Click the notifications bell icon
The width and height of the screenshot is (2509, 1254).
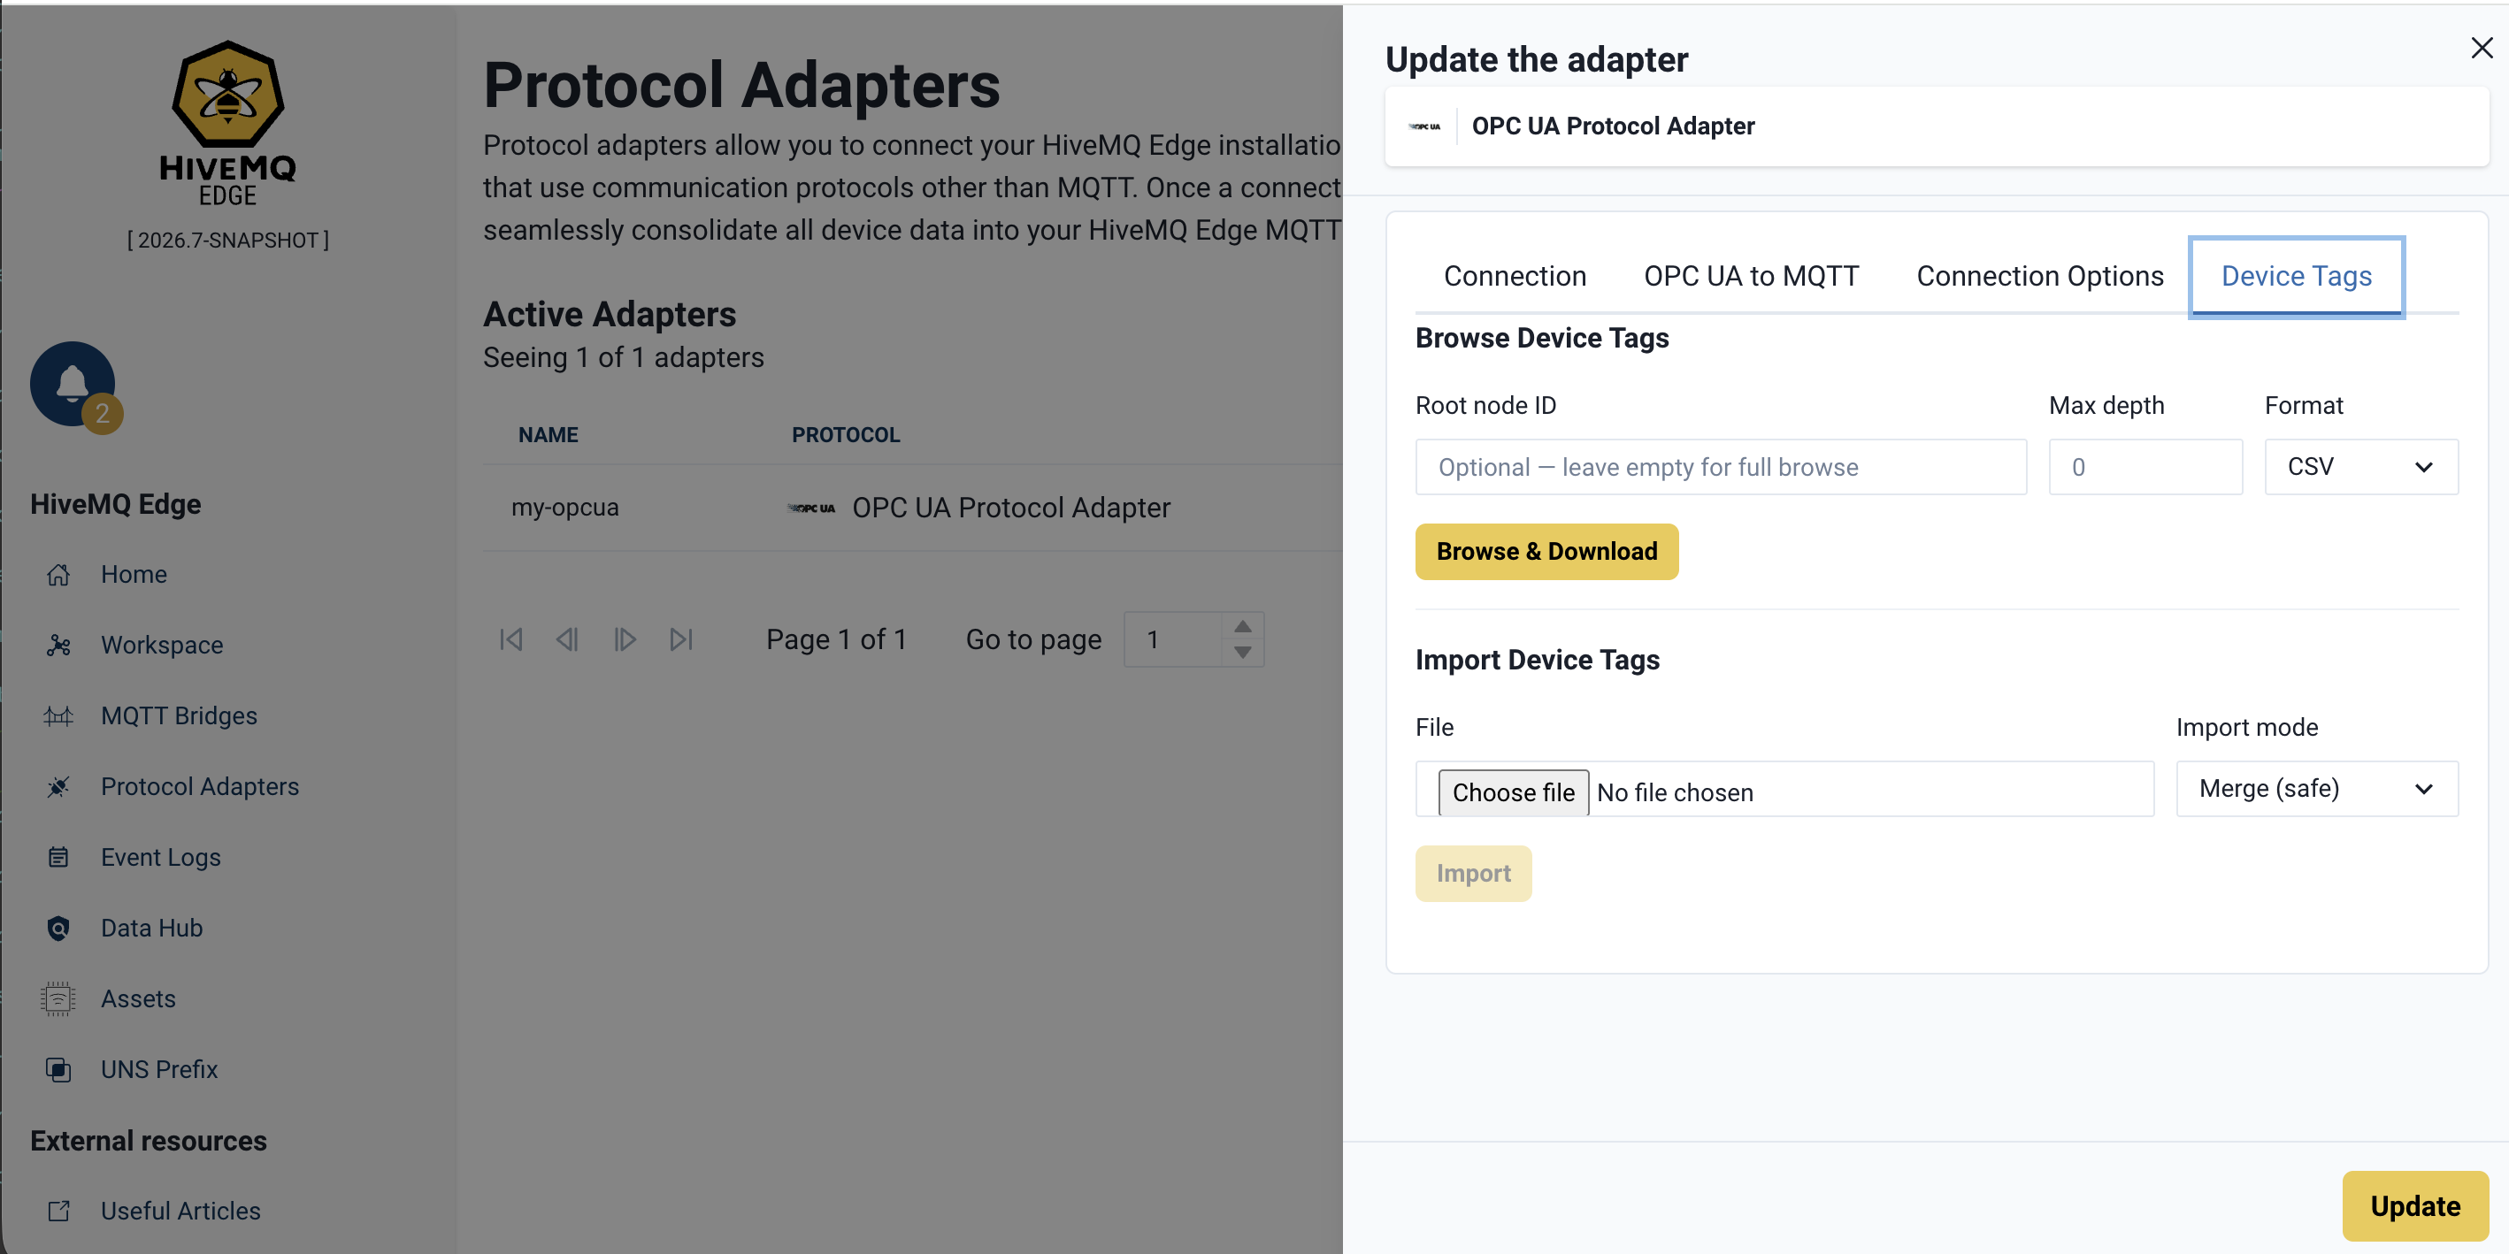click(72, 384)
